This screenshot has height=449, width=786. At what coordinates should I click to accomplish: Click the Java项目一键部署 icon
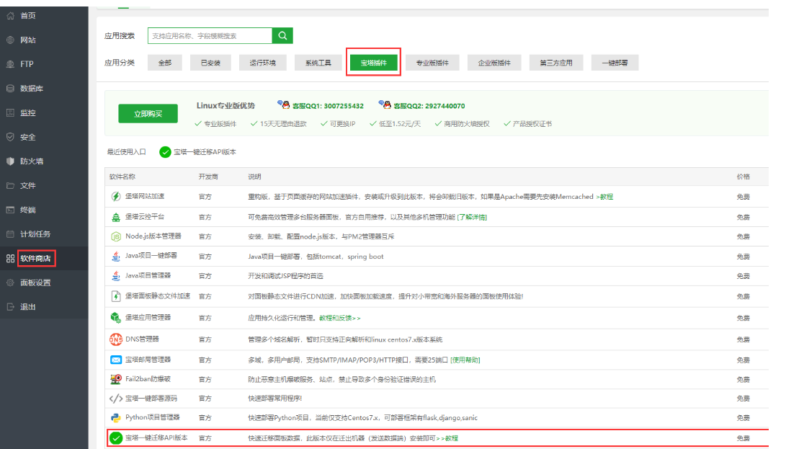115,257
